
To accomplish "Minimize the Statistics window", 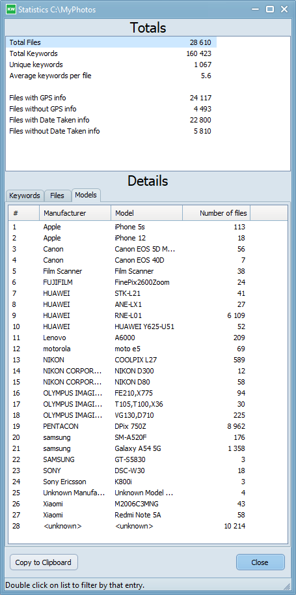I will click(x=256, y=10).
